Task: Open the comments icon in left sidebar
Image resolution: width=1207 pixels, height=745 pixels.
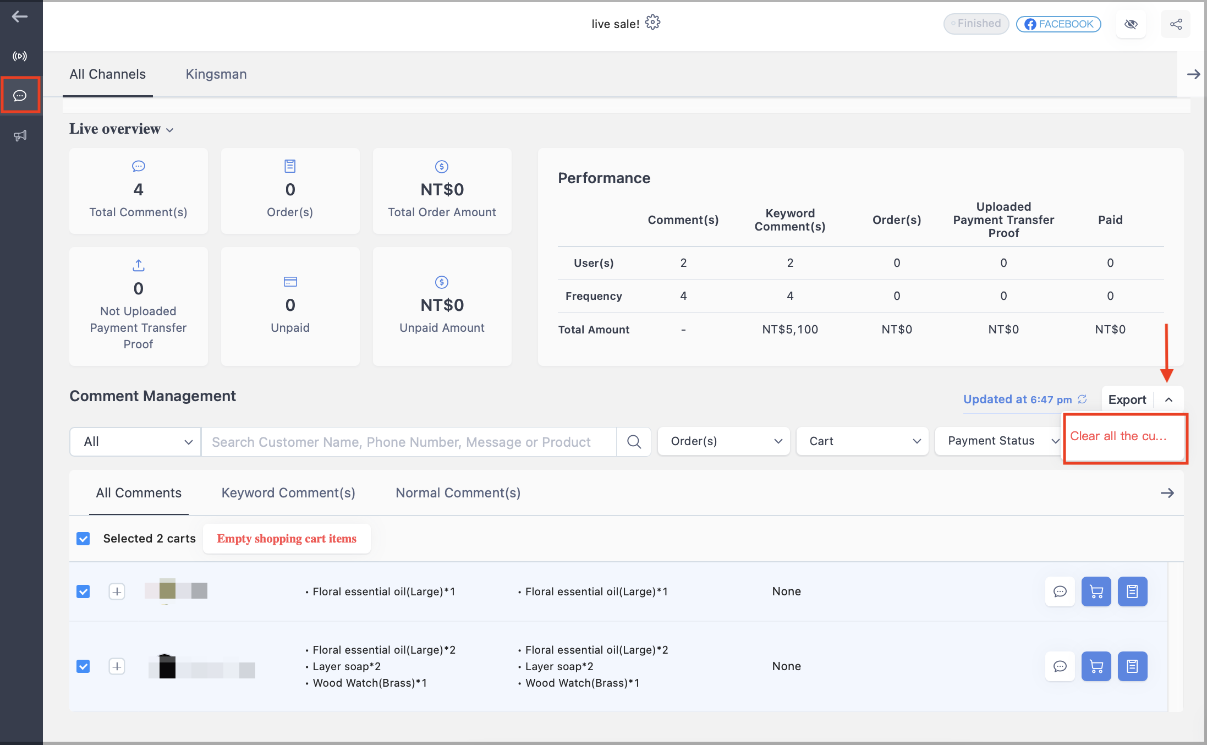Action: (20, 96)
